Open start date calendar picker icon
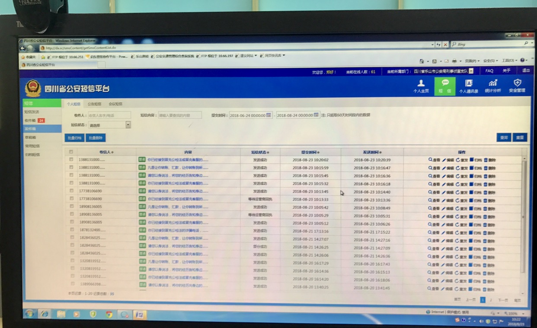This screenshot has width=537, height=328. pyautogui.click(x=268, y=115)
